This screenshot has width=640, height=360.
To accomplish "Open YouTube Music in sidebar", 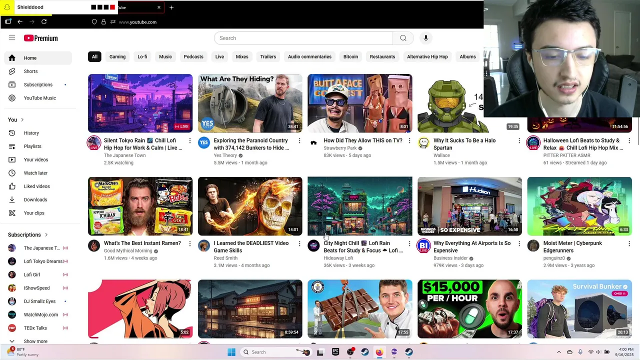I will (x=38, y=98).
